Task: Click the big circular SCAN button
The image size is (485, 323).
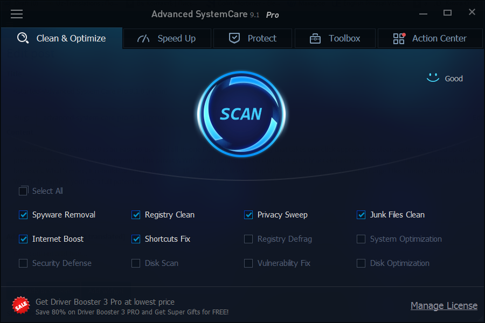Action: tap(241, 114)
